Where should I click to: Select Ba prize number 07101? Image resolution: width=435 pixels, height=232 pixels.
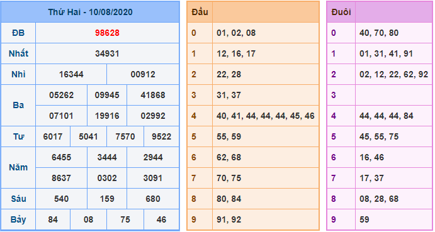pyautogui.click(x=61, y=116)
